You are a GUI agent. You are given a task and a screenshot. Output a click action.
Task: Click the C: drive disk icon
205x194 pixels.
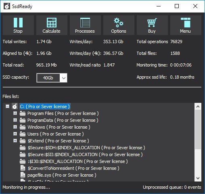15,106
